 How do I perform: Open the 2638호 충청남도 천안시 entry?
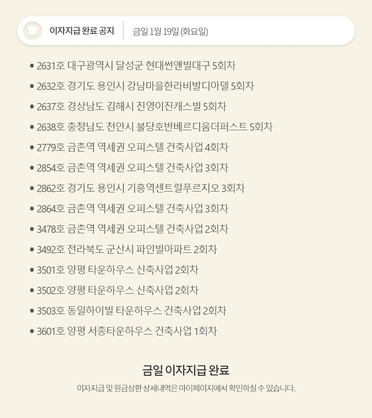click(154, 127)
